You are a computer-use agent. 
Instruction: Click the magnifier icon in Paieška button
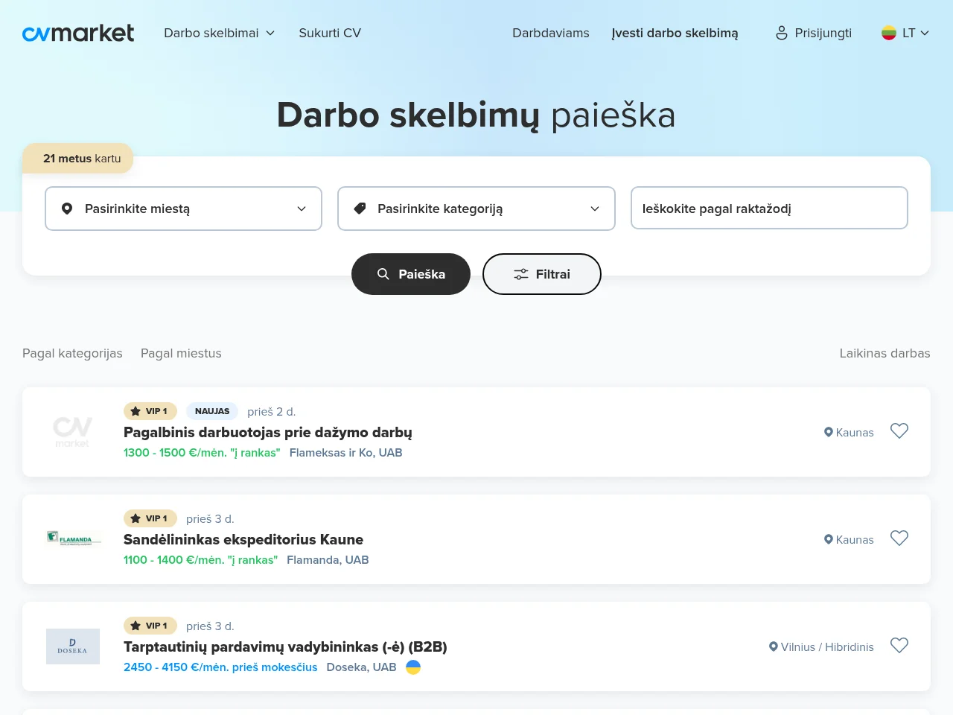pos(383,274)
